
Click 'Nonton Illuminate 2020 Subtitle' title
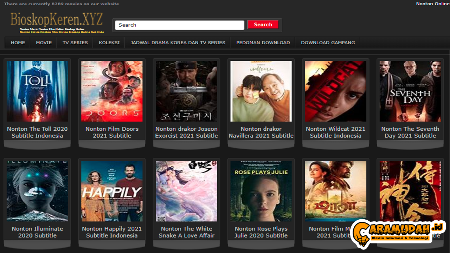coord(37,232)
